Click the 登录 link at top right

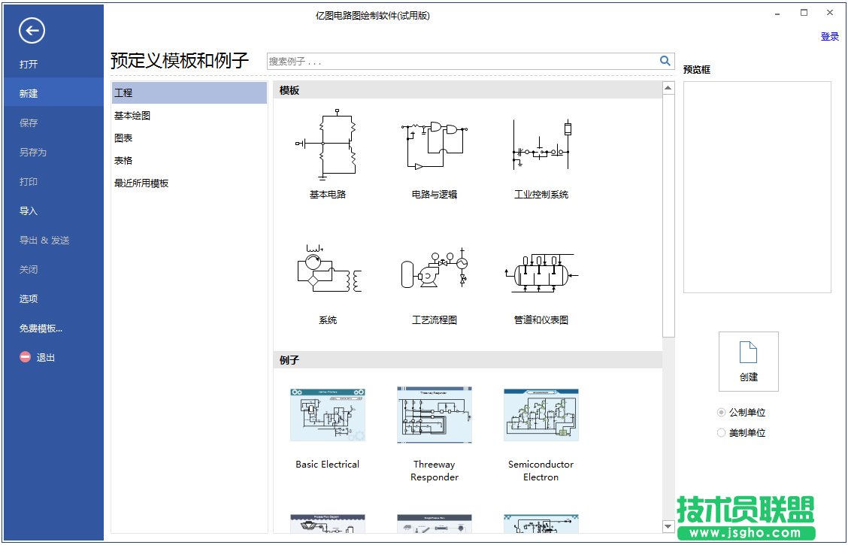click(829, 35)
